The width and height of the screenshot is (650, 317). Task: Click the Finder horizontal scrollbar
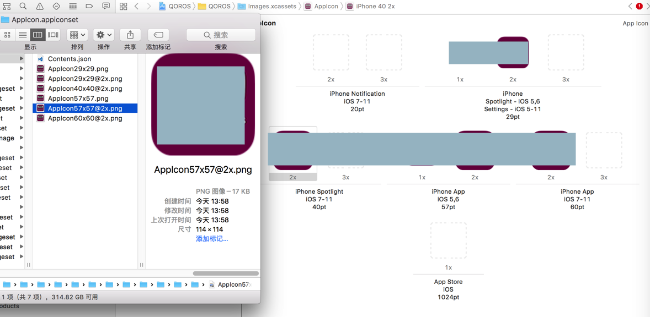click(x=226, y=273)
